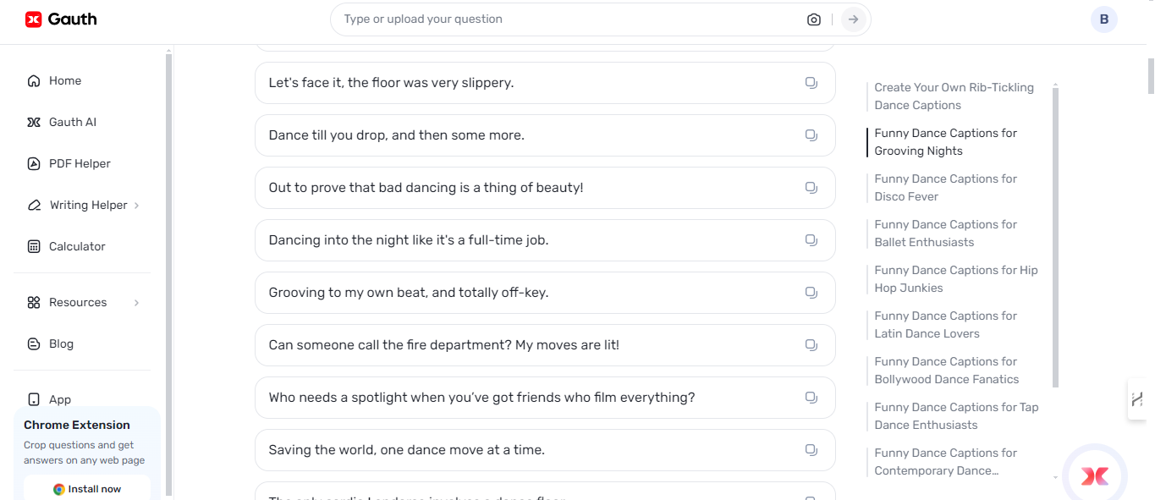Jump to 'Funny Dance Captions for Ballet Enthusiasts'
Viewport: 1155px width, 500px height.
(x=945, y=233)
